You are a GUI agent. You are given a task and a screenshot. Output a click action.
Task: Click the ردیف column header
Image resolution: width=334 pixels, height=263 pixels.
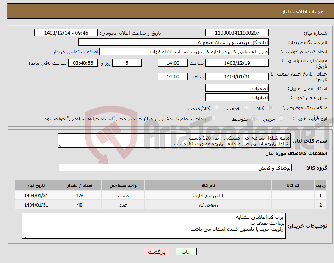point(320,185)
